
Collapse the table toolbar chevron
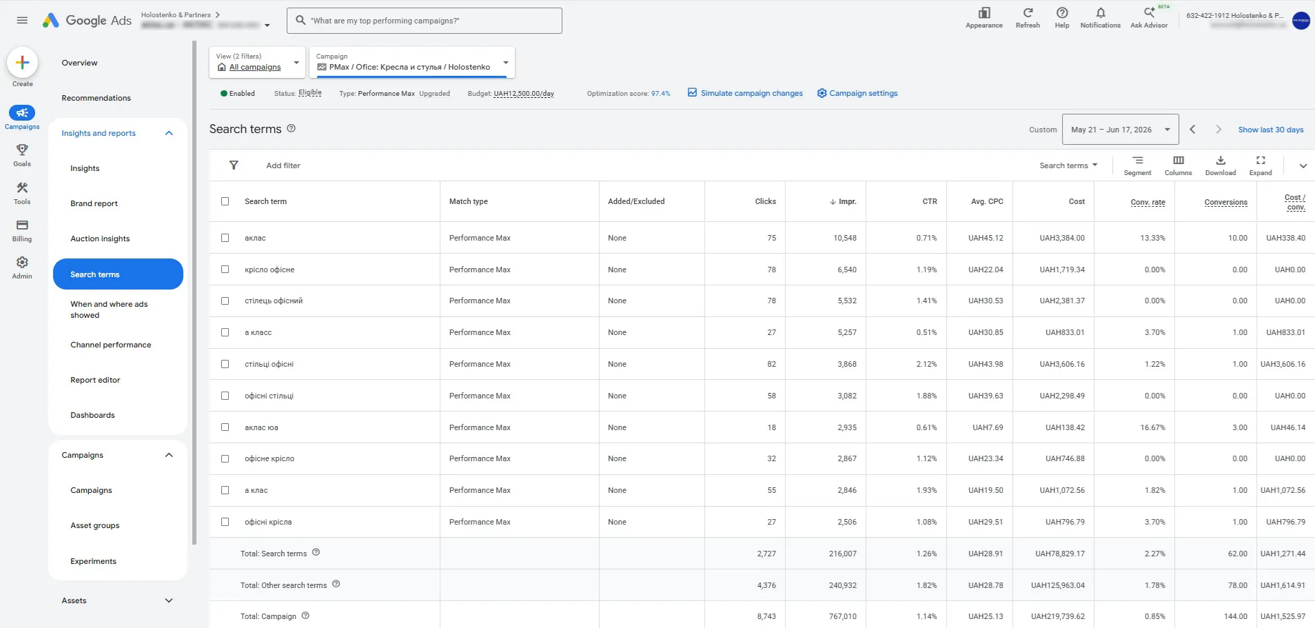pyautogui.click(x=1303, y=165)
